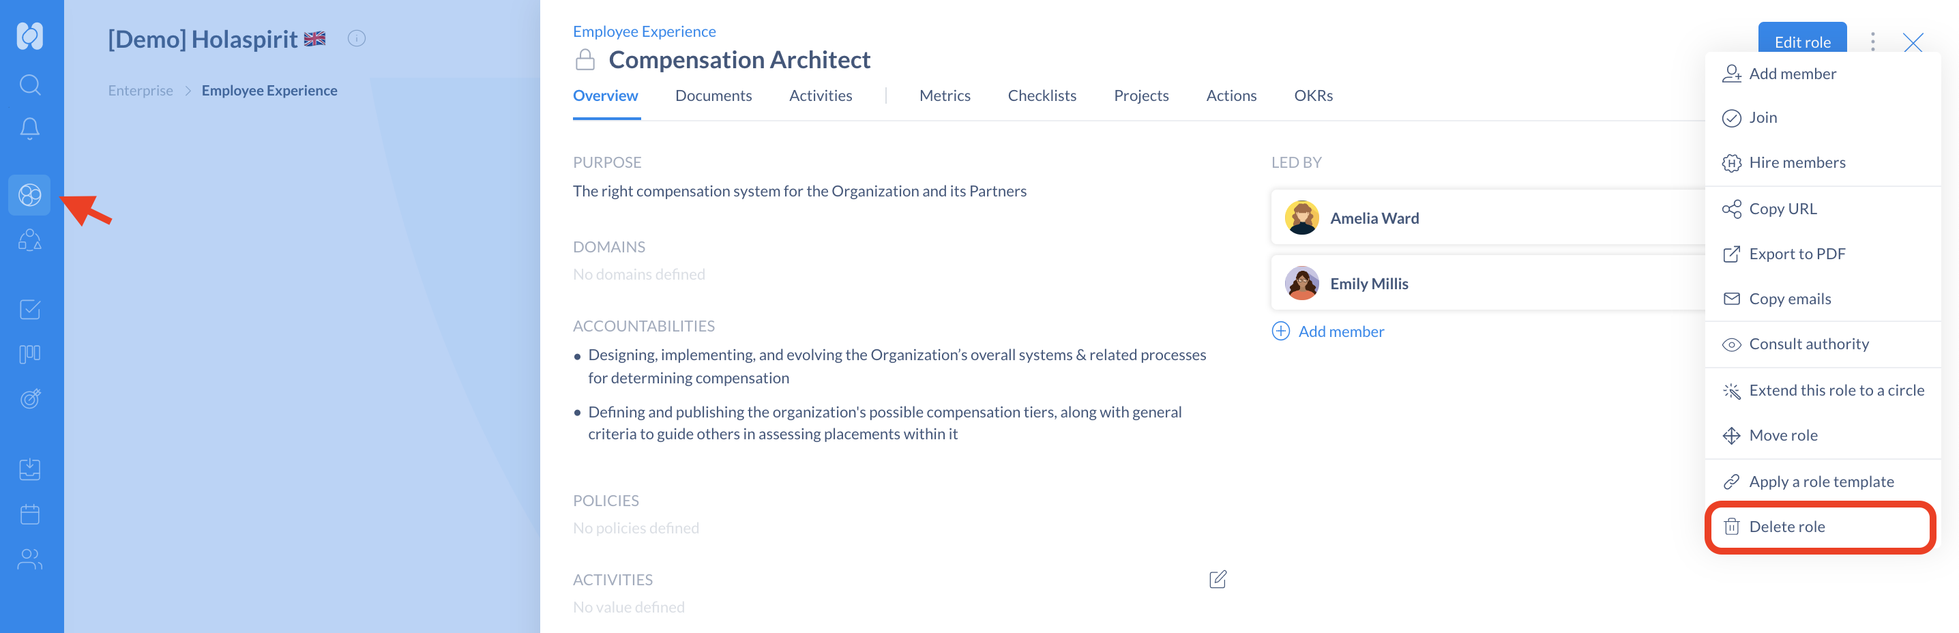The height and width of the screenshot is (633, 1959).
Task: Click Enterprise in the breadcrumb
Action: (x=141, y=91)
